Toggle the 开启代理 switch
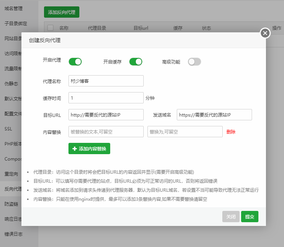The height and width of the screenshot is (247, 284). click(75, 62)
